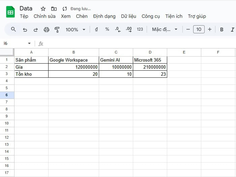Click the undo arrow icon
The image size is (236, 177).
(x=25, y=30)
